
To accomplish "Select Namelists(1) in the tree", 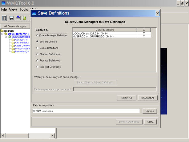I will coord(22,52).
